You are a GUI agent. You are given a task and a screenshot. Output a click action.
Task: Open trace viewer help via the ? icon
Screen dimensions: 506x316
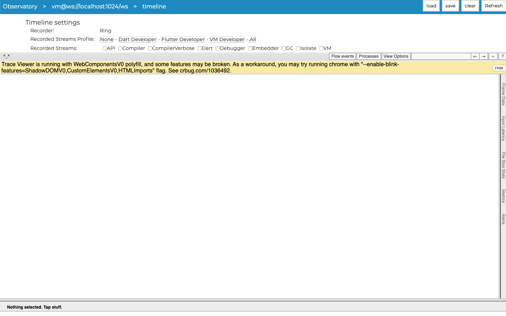coord(502,56)
